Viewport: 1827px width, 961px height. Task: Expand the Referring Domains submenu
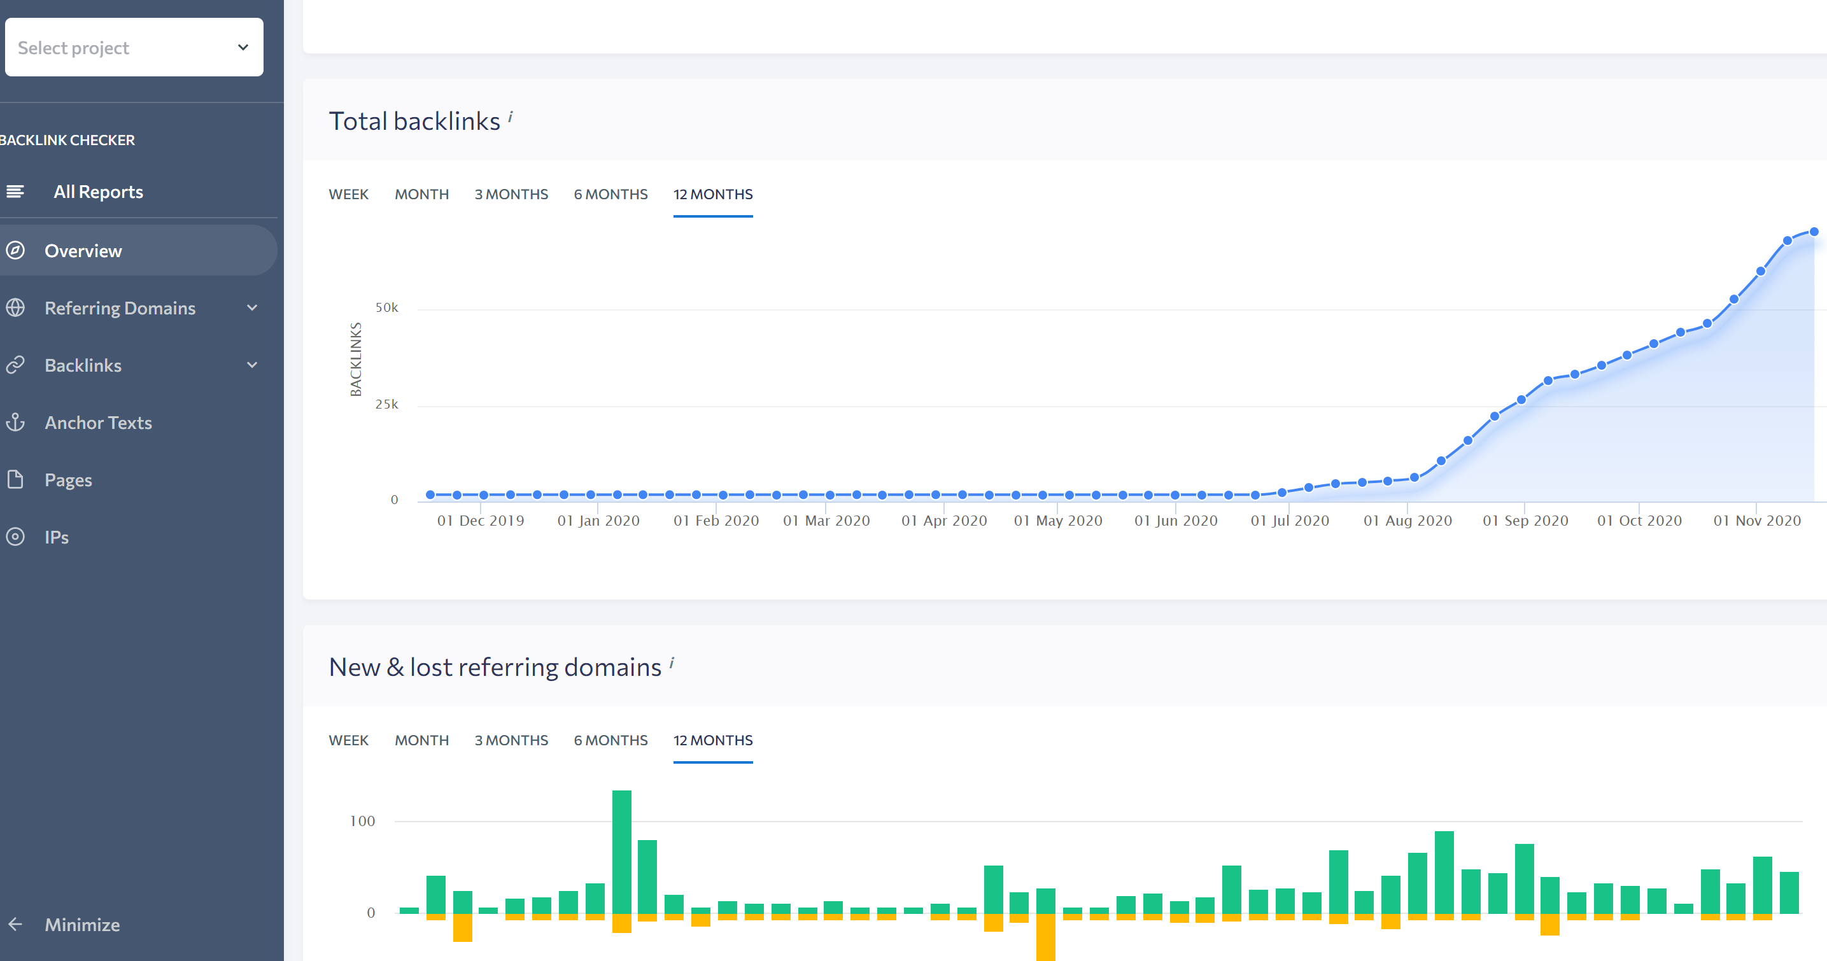click(x=251, y=308)
